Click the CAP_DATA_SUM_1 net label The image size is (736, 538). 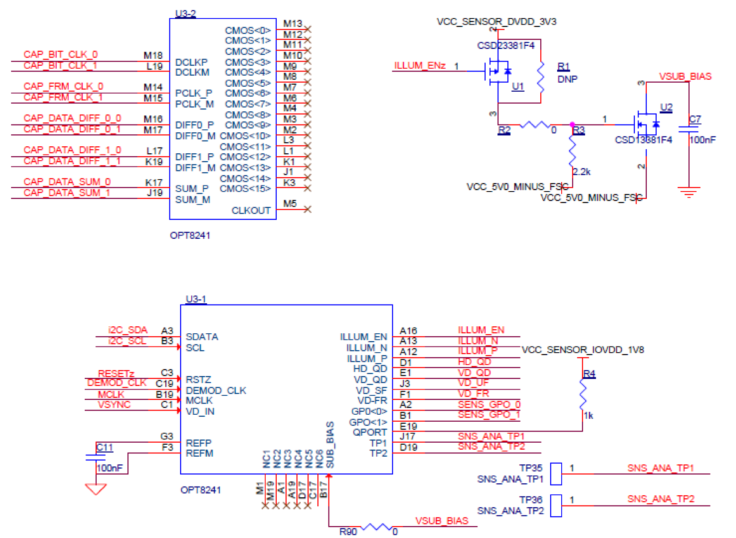[67, 192]
